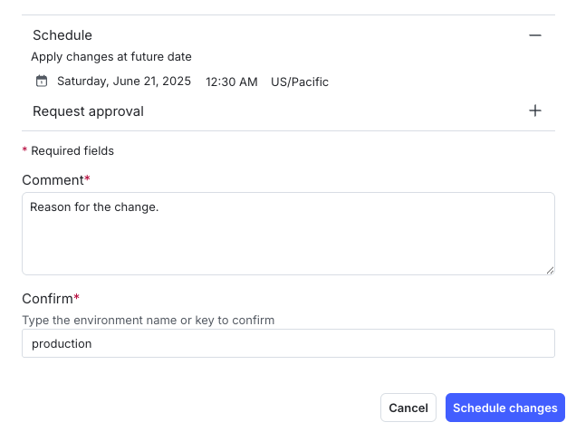Click the calendar icon beside the date
Image resolution: width=576 pixels, height=432 pixels.
tap(41, 82)
